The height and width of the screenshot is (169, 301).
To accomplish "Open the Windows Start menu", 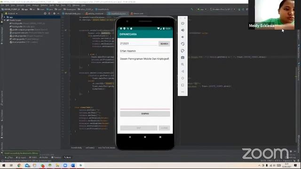I will click(x=4, y=165).
